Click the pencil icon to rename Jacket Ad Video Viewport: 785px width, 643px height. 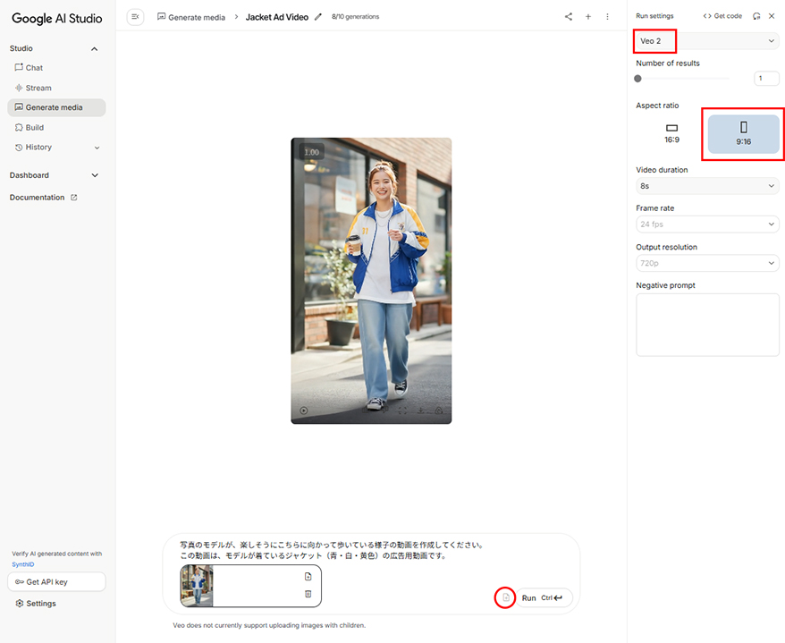[318, 17]
